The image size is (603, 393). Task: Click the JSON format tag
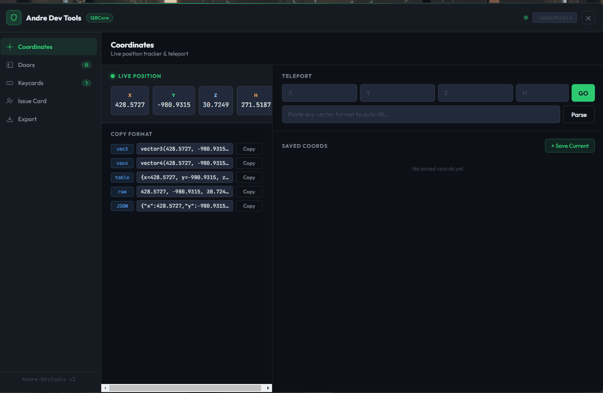(x=122, y=206)
